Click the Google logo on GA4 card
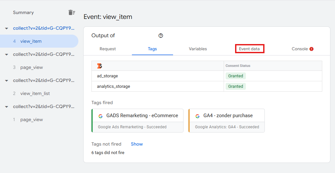Viewport: 335px width, 173px height. coord(198,116)
